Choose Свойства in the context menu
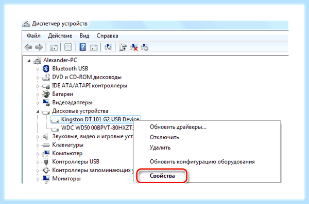 pyautogui.click(x=162, y=176)
